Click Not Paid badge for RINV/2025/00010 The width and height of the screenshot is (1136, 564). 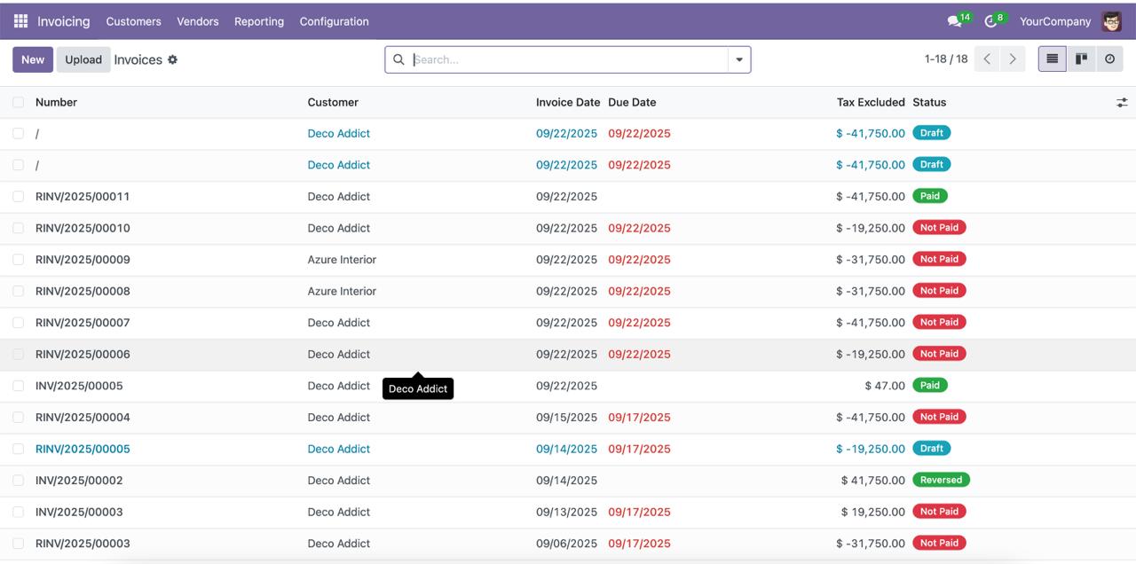[x=939, y=228]
